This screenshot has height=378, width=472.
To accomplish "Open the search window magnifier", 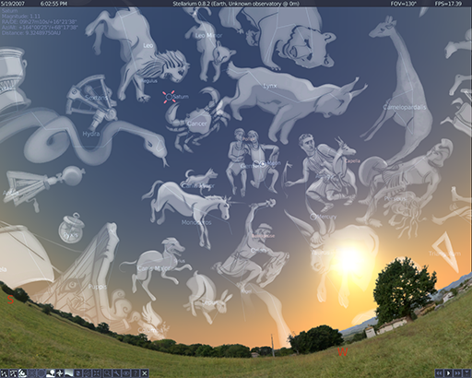I will pyautogui.click(x=107, y=373).
